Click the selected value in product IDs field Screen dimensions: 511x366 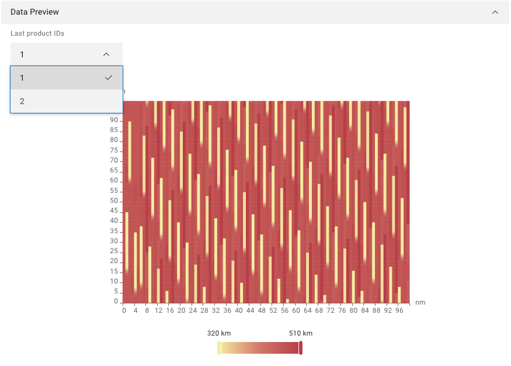pos(22,54)
